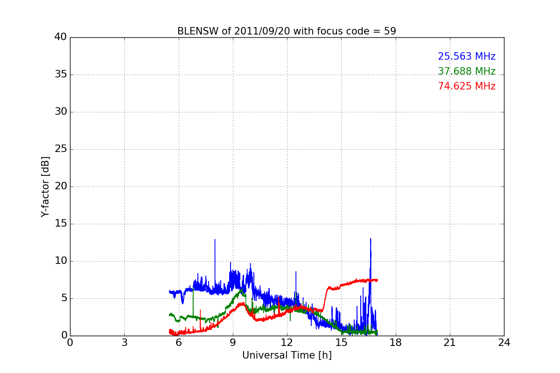Click the x-axis tick label 18
The height and width of the screenshot is (373, 560).
(x=396, y=343)
